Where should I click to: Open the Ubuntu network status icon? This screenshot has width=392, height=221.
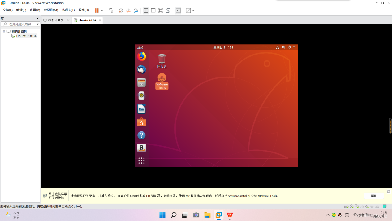point(278,47)
